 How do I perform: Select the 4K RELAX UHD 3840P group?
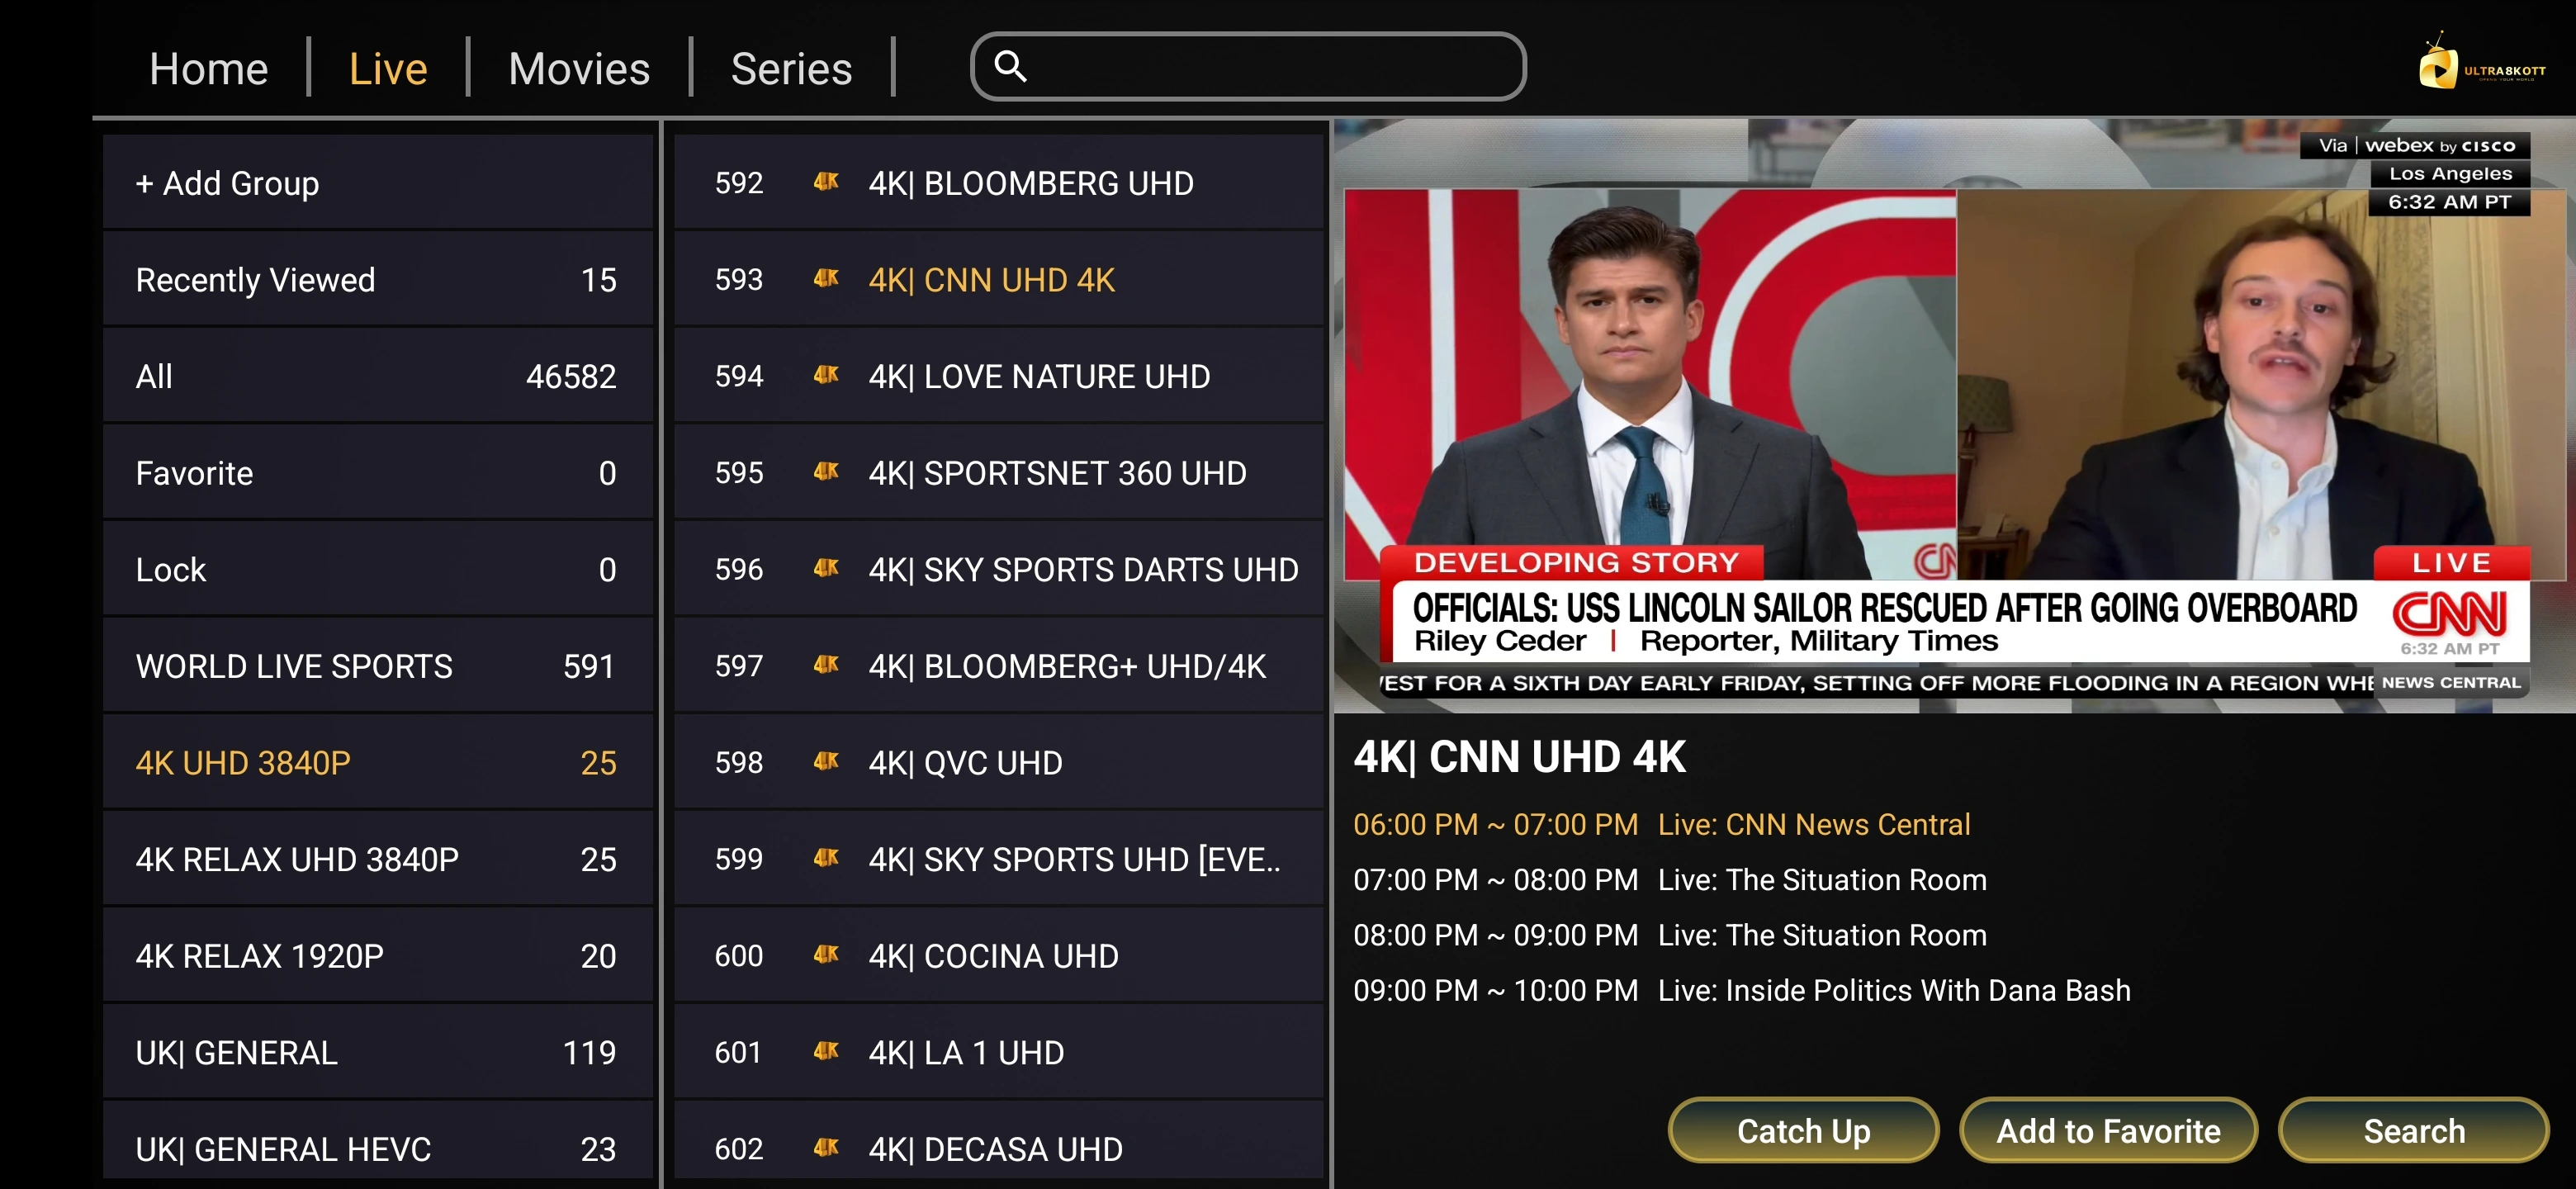tap(378, 859)
